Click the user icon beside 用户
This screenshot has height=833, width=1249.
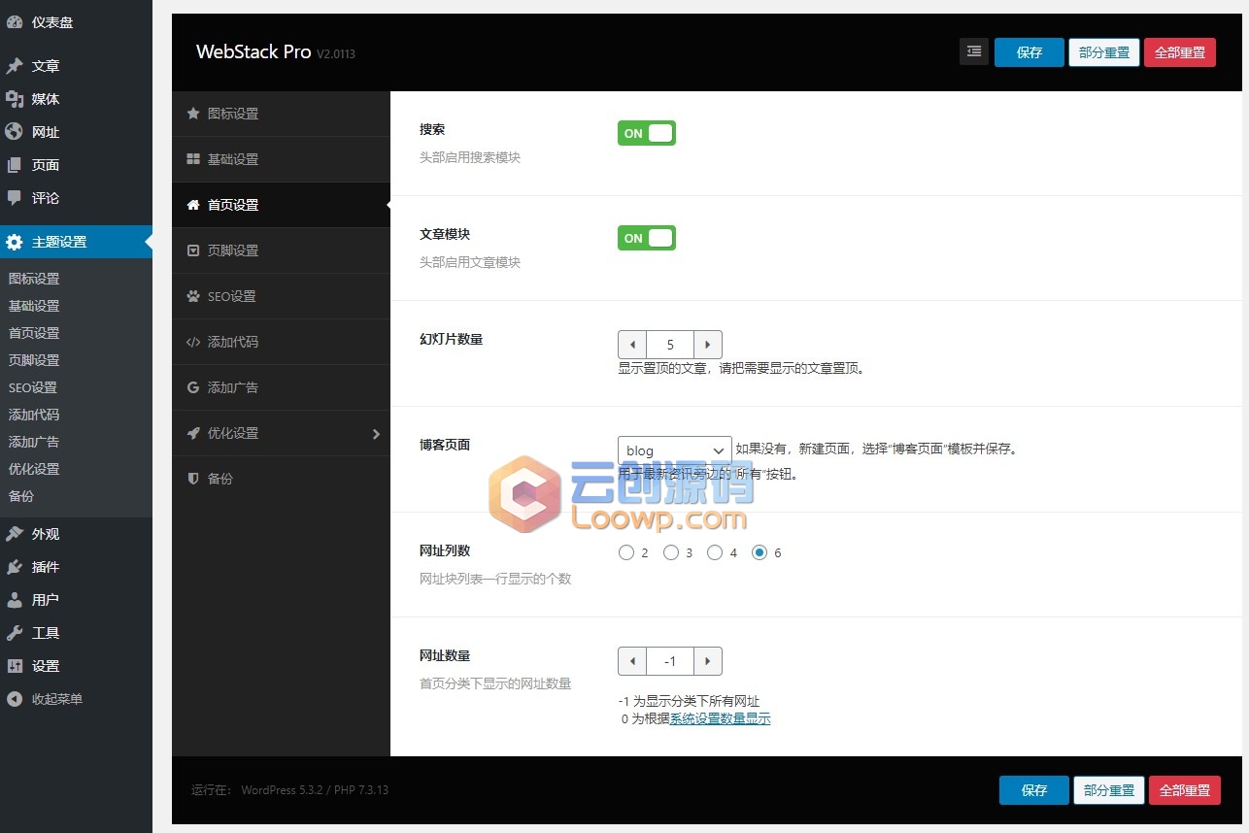pyautogui.click(x=15, y=600)
